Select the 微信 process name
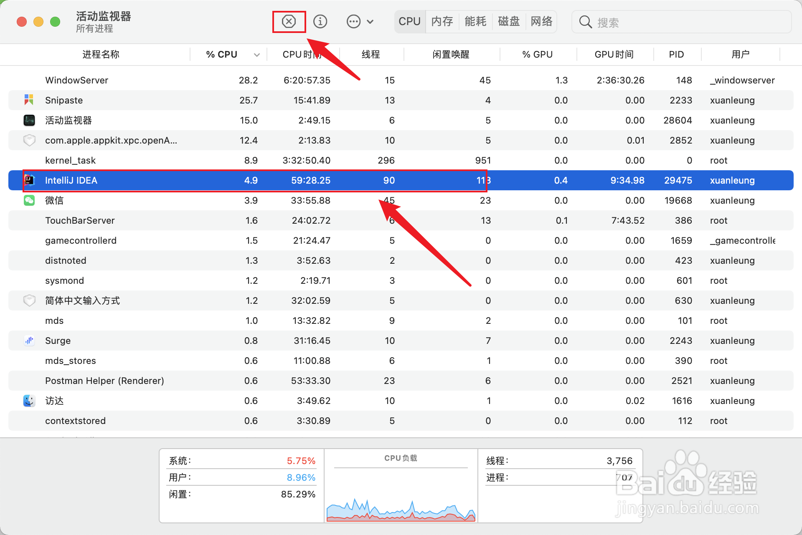The height and width of the screenshot is (535, 802). coord(54,200)
